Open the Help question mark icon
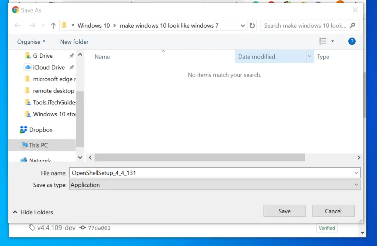This screenshot has height=246, width=377. (x=352, y=42)
